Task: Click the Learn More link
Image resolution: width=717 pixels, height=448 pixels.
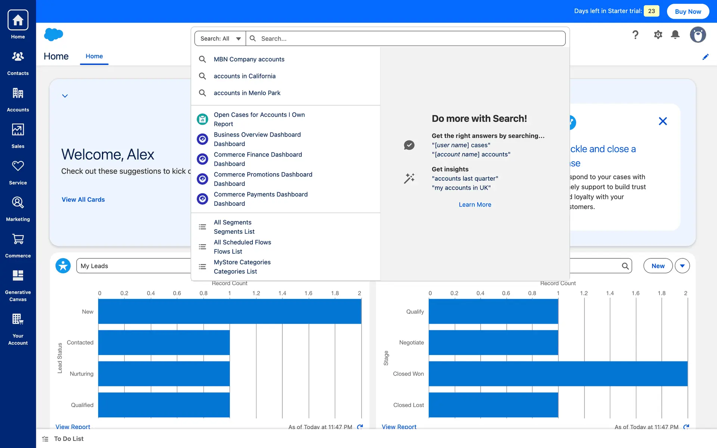Action: (x=475, y=205)
